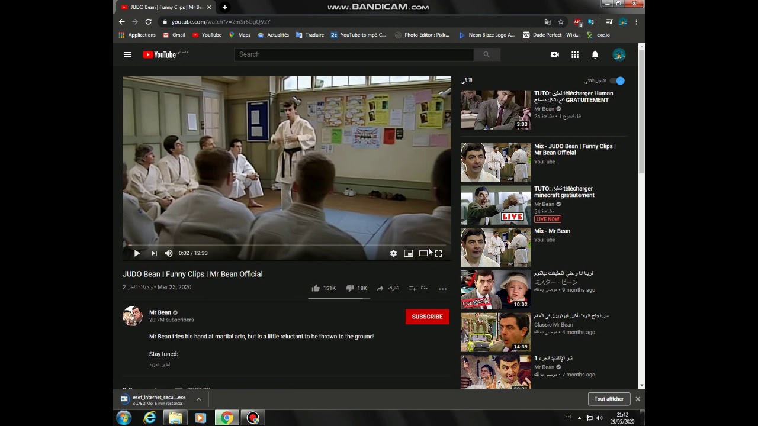
Task: Open File Explorer from the taskbar
Action: pos(175,418)
